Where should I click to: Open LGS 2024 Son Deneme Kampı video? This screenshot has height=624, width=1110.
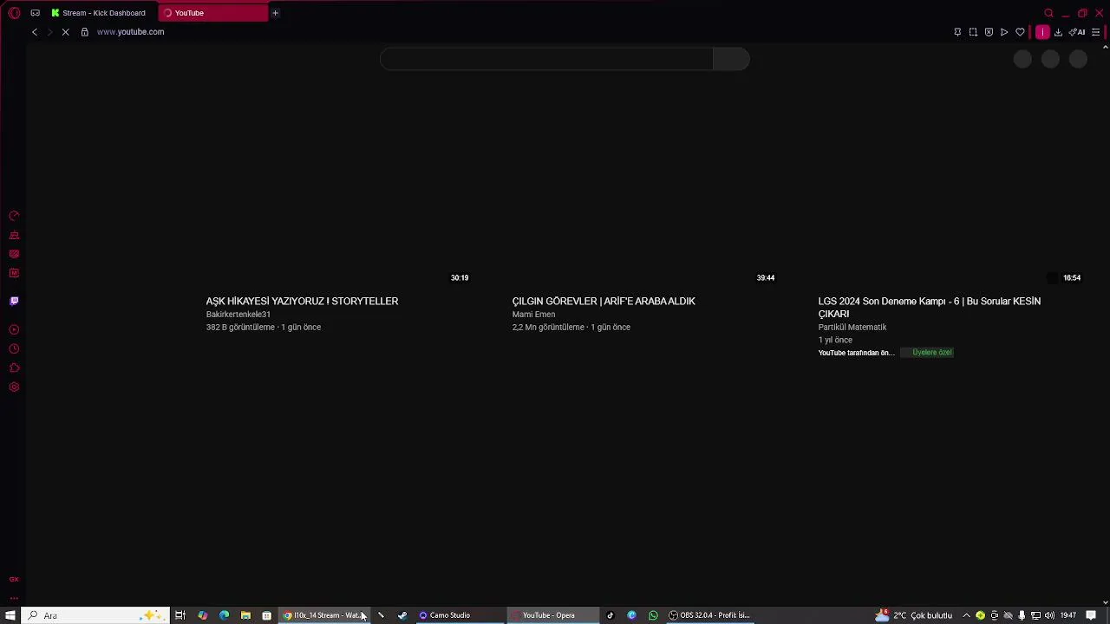929,308
